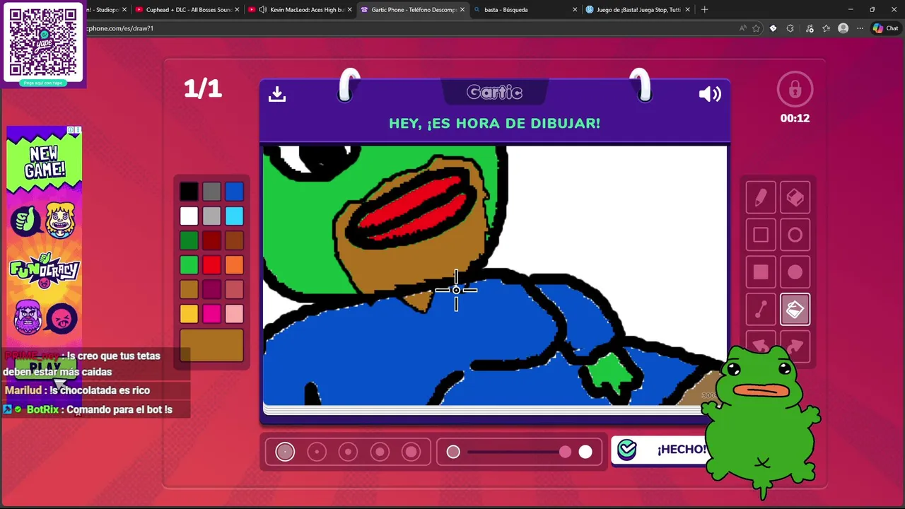Click the opacity slider's pink handle
The image size is (905, 509).
(x=565, y=452)
